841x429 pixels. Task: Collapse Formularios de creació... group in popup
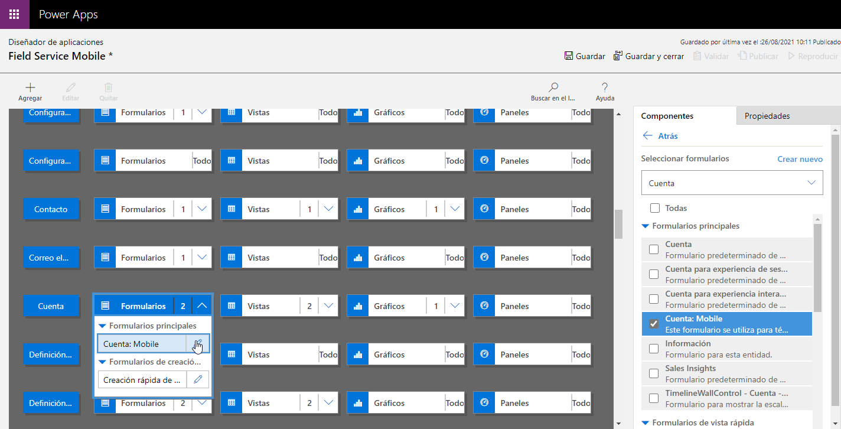pyautogui.click(x=102, y=362)
